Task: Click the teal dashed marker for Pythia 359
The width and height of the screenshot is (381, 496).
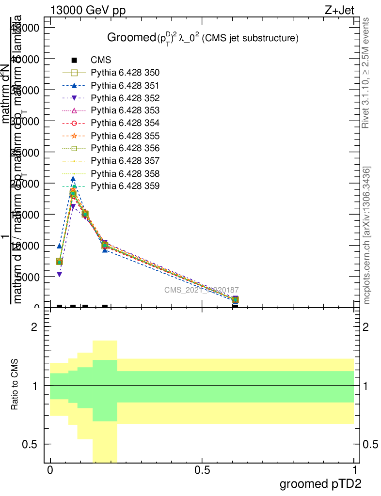Action: 74,186
